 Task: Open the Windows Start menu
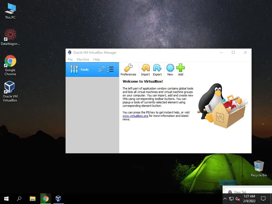point(6,199)
